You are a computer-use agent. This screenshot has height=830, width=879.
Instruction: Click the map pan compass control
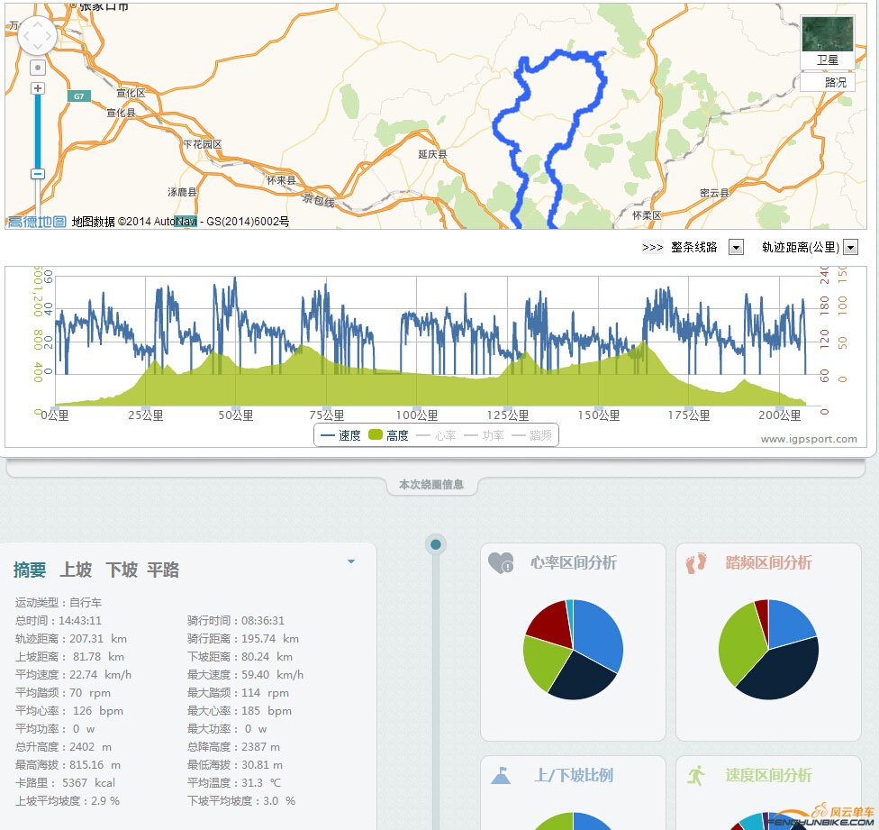coord(36,34)
